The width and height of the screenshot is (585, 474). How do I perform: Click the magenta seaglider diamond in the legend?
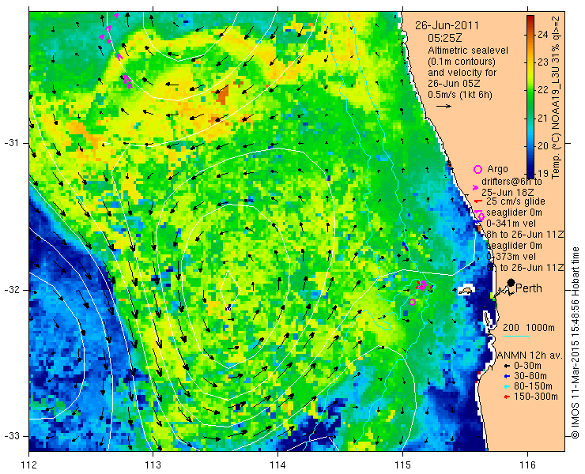(x=481, y=216)
